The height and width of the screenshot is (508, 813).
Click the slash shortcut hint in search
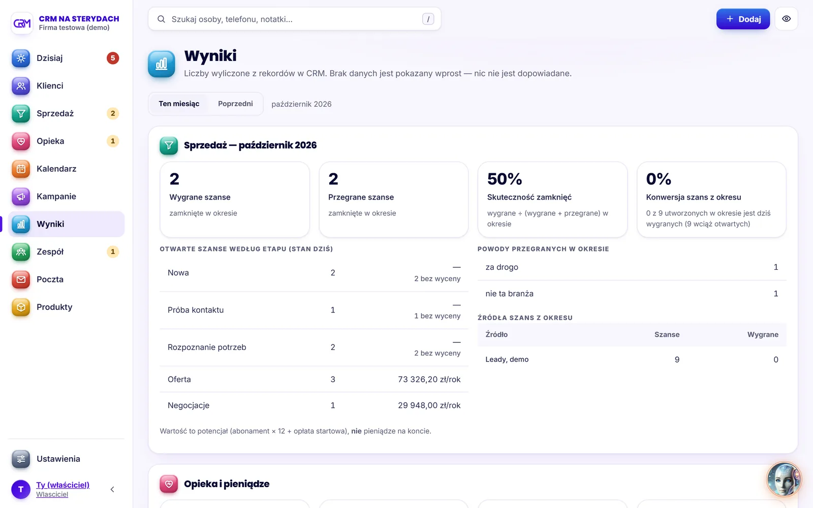[x=428, y=19]
